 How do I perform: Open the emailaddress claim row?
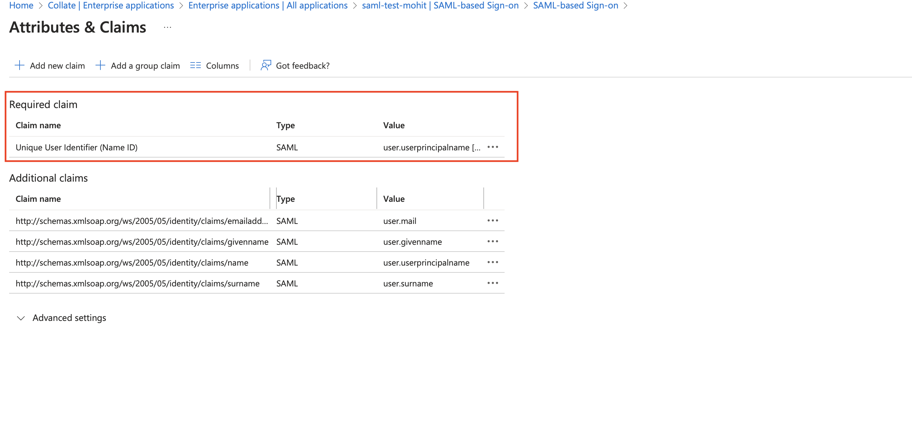[141, 221]
